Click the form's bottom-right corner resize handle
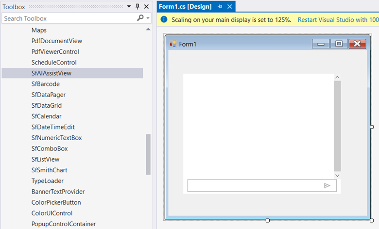Screen dimensions: 379x229 pos(372,220)
